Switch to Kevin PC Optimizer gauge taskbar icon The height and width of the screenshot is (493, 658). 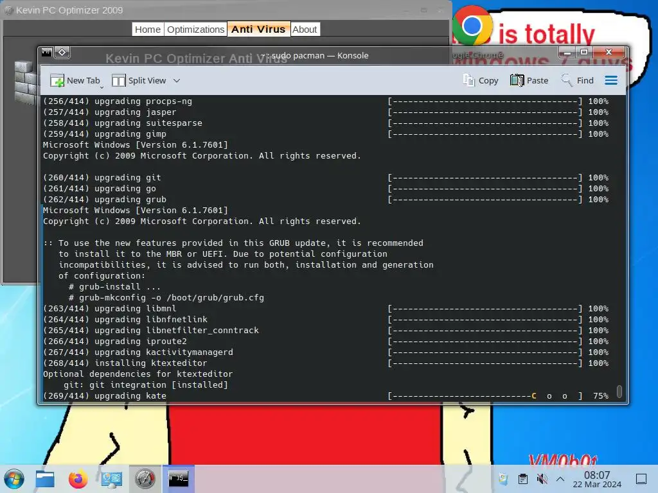(x=145, y=479)
